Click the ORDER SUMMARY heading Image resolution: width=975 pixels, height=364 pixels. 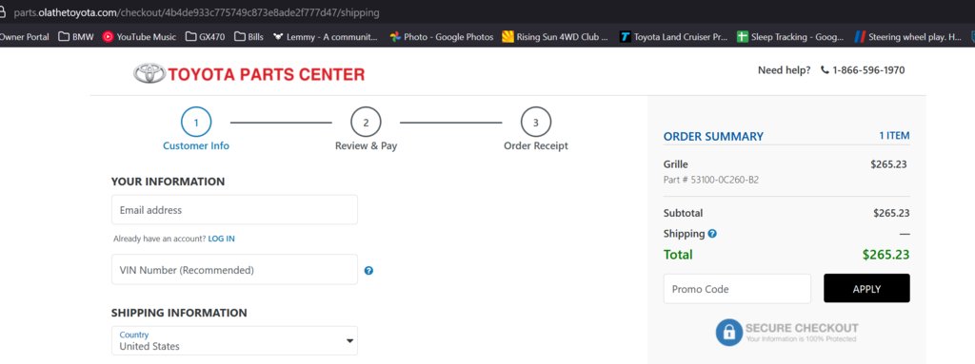point(713,137)
